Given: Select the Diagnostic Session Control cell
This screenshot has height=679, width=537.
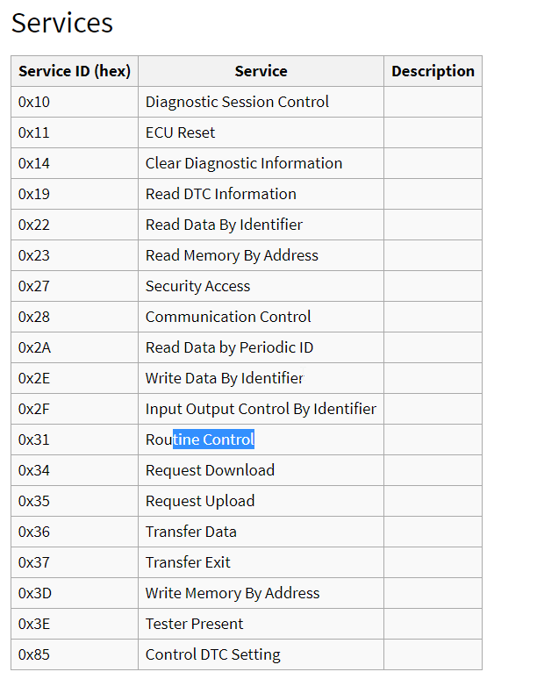Looking at the screenshot, I should coord(261,102).
